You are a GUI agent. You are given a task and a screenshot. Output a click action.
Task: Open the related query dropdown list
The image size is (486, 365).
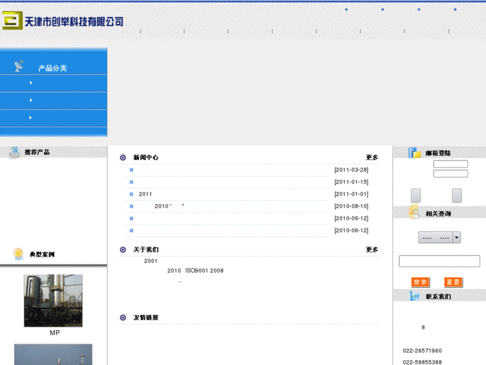[x=439, y=237]
